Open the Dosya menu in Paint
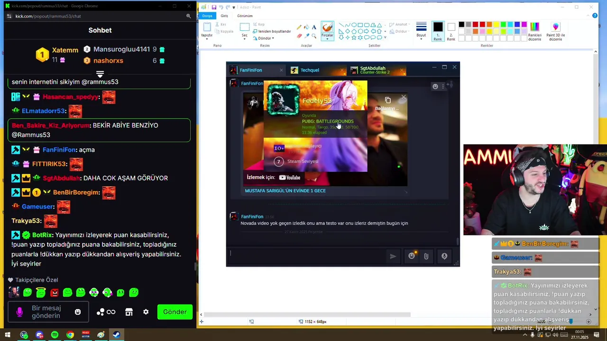The image size is (607, 341). 207,16
